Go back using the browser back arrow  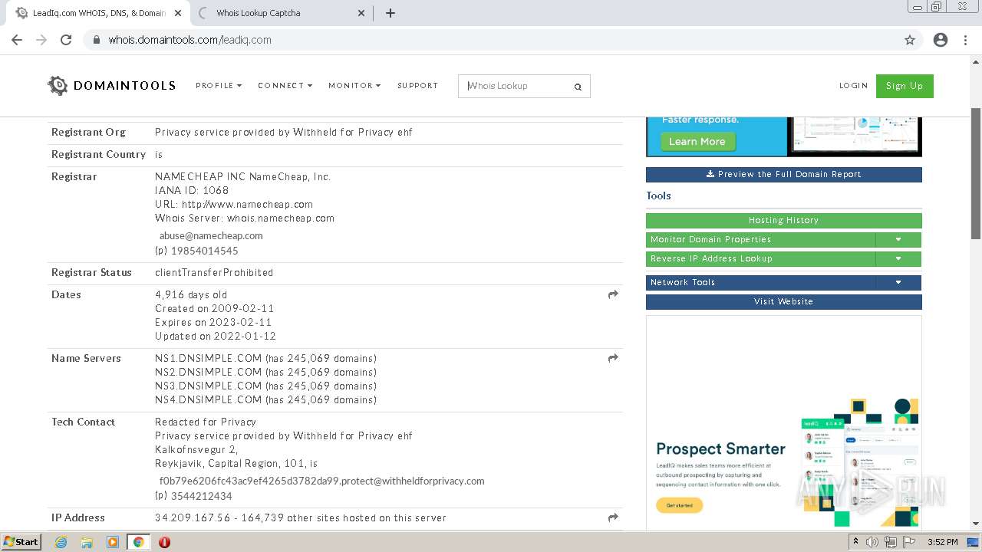point(17,40)
